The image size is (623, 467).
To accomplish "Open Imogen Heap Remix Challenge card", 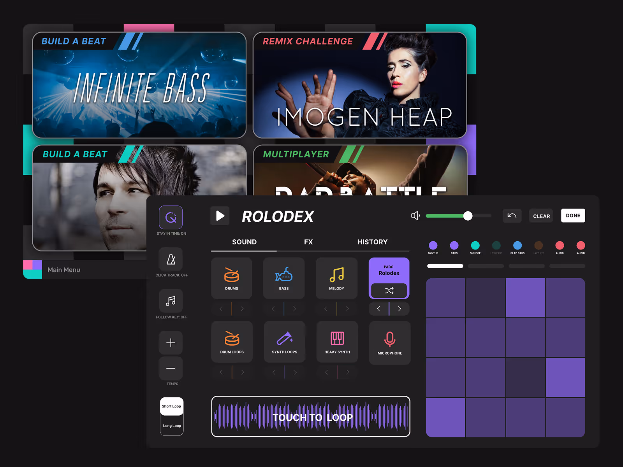I will click(x=360, y=85).
